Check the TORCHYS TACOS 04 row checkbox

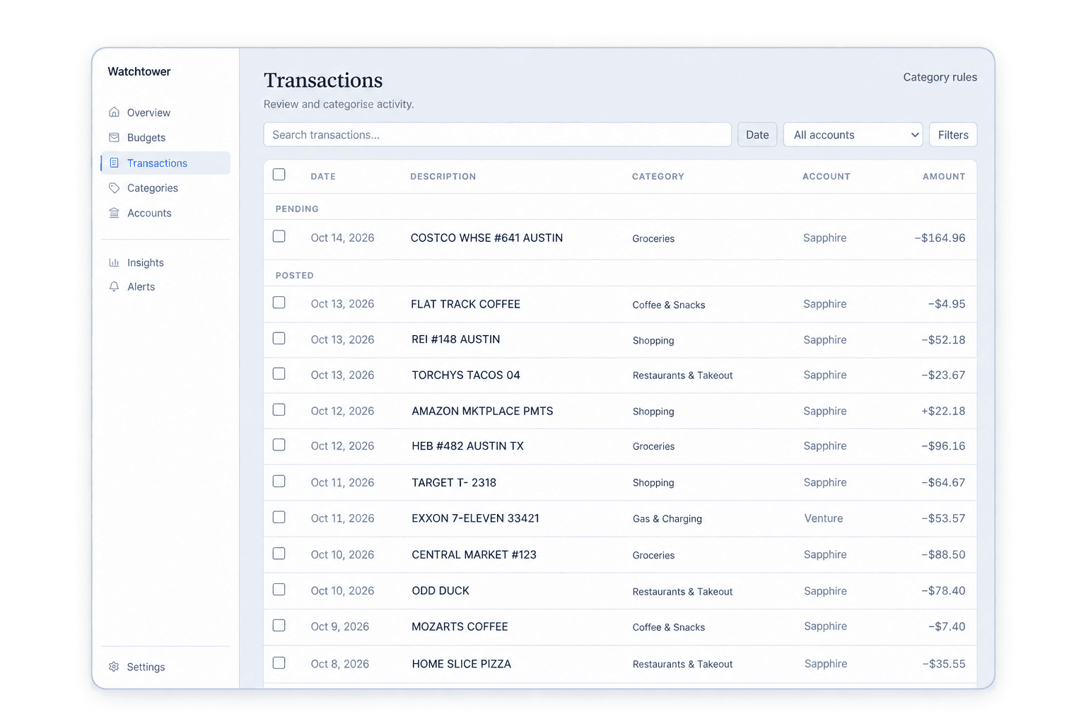click(x=279, y=373)
